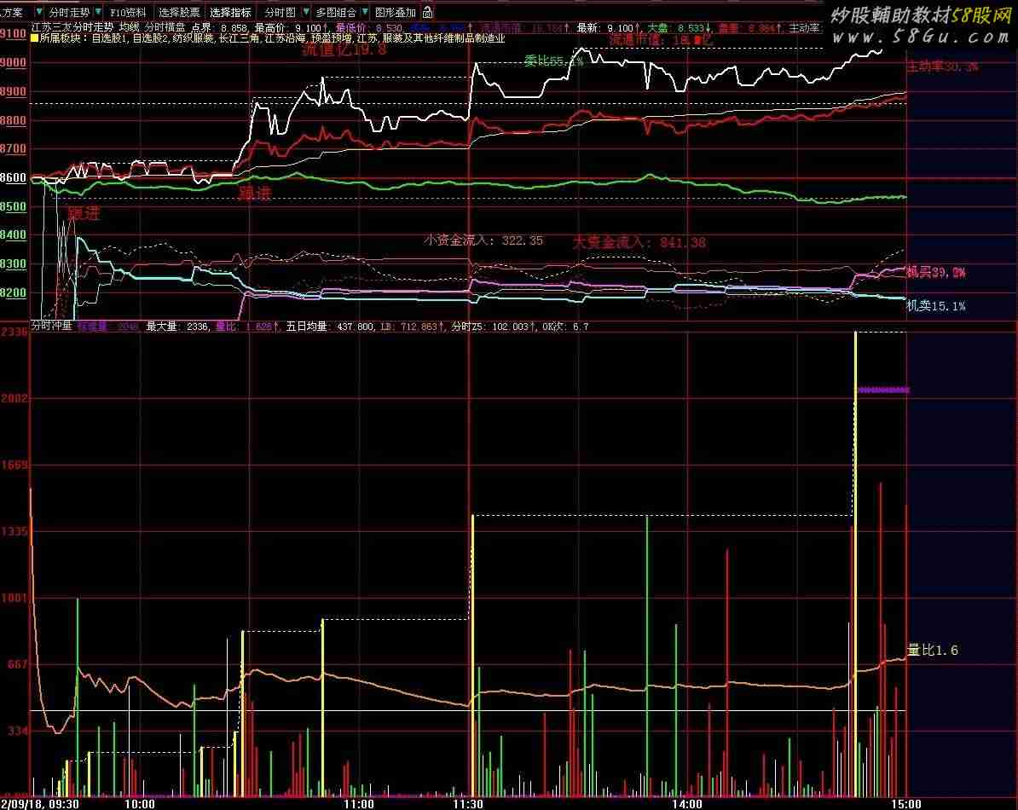Click the 量比1.6 label on volume chart

[932, 650]
